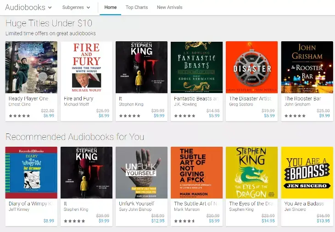This screenshot has height=232, width=335.
Task: Open The Disaster Artist cover thumbnail
Action: [x=252, y=67]
